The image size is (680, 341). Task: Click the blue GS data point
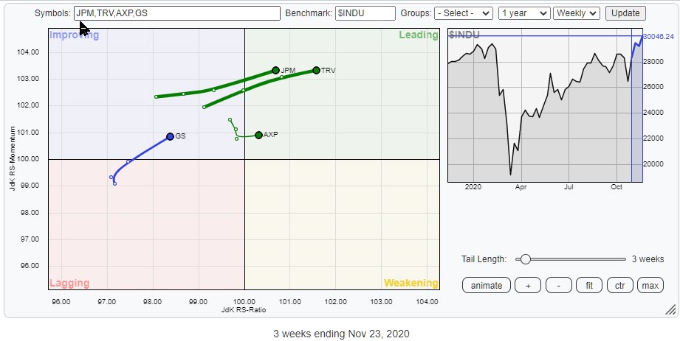tap(170, 136)
